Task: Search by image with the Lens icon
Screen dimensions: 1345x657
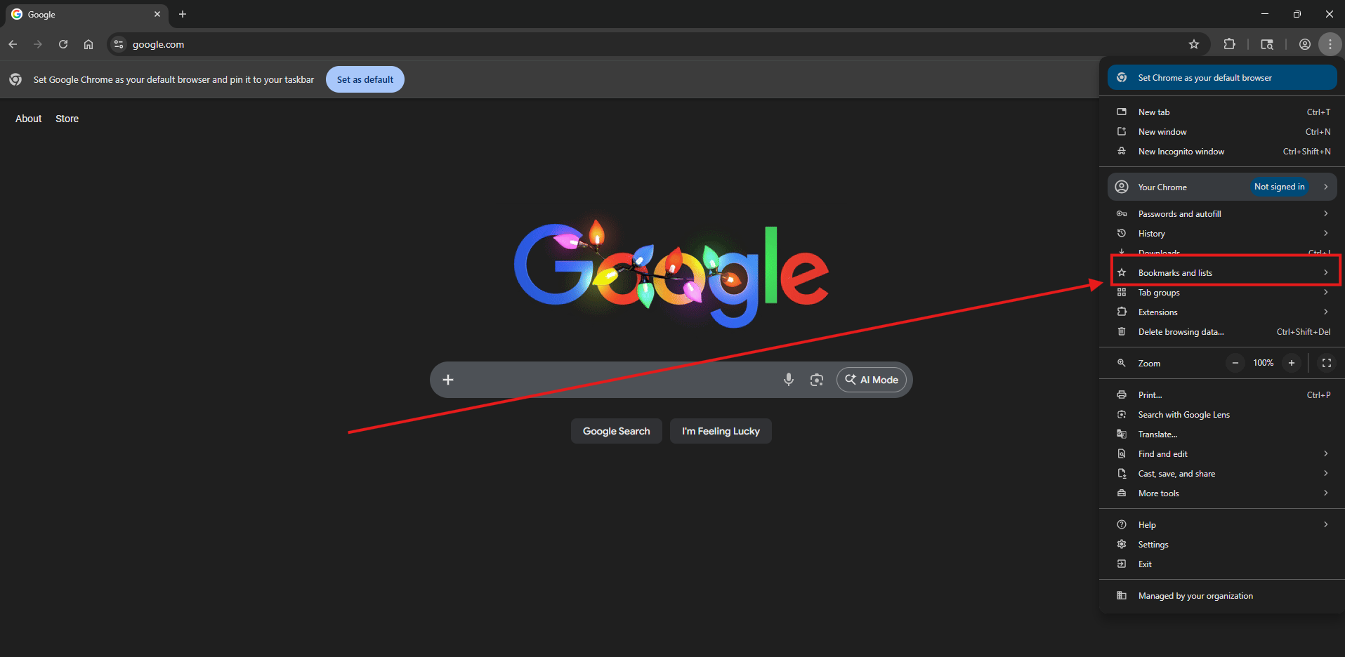Action: [817, 380]
